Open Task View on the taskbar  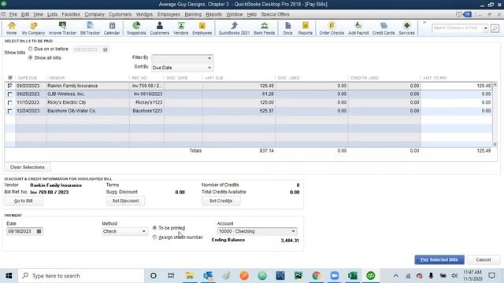tap(171, 276)
